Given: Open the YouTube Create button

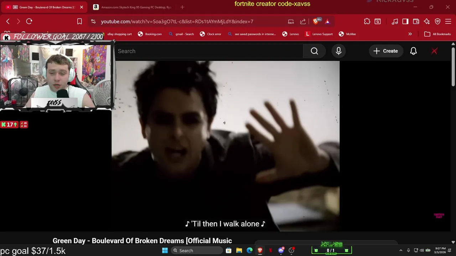Looking at the screenshot, I should point(386,51).
